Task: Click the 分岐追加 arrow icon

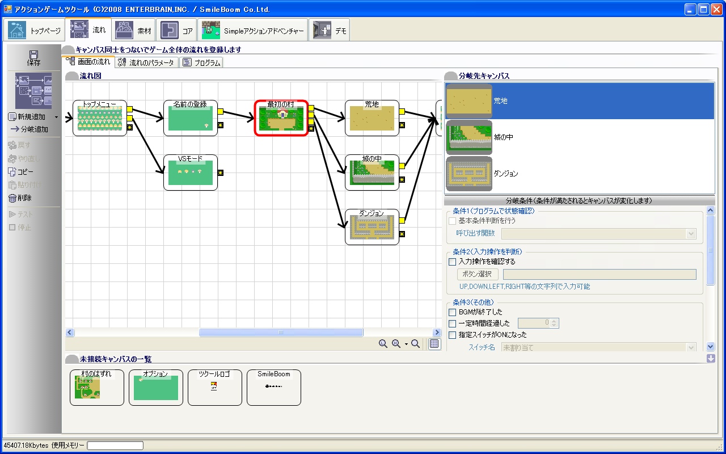Action: [x=14, y=129]
